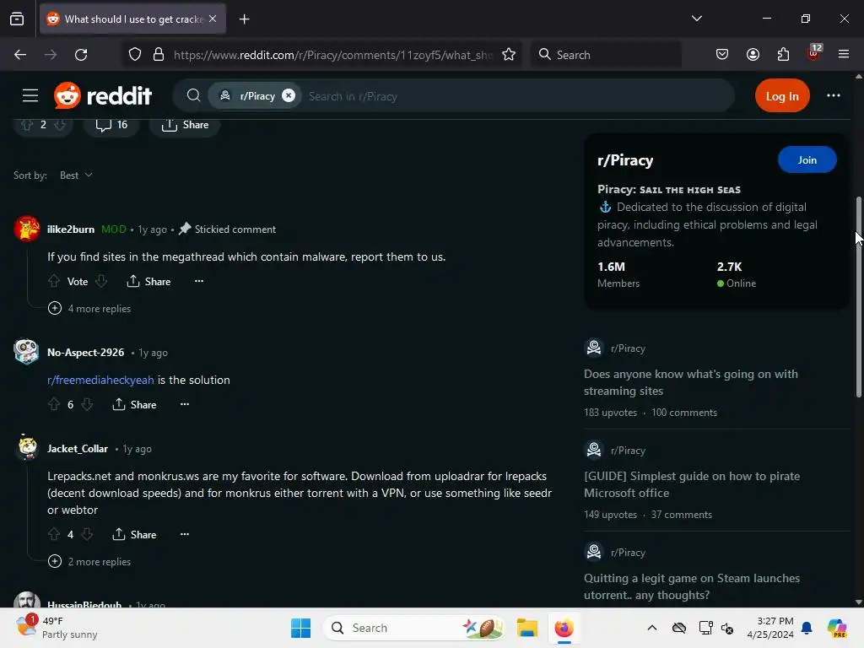Downvote No-Aspect-2926's comment
The height and width of the screenshot is (648, 864).
click(x=87, y=405)
